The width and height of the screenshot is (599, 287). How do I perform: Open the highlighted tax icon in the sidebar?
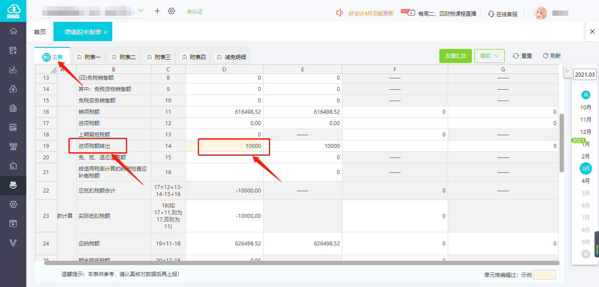click(13, 185)
